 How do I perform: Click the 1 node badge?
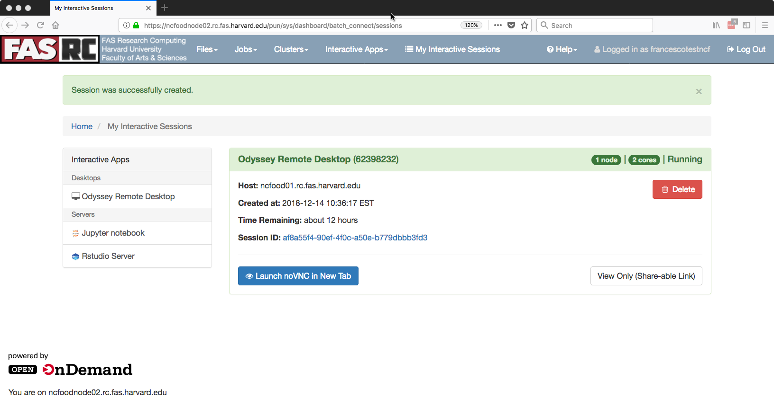point(606,160)
